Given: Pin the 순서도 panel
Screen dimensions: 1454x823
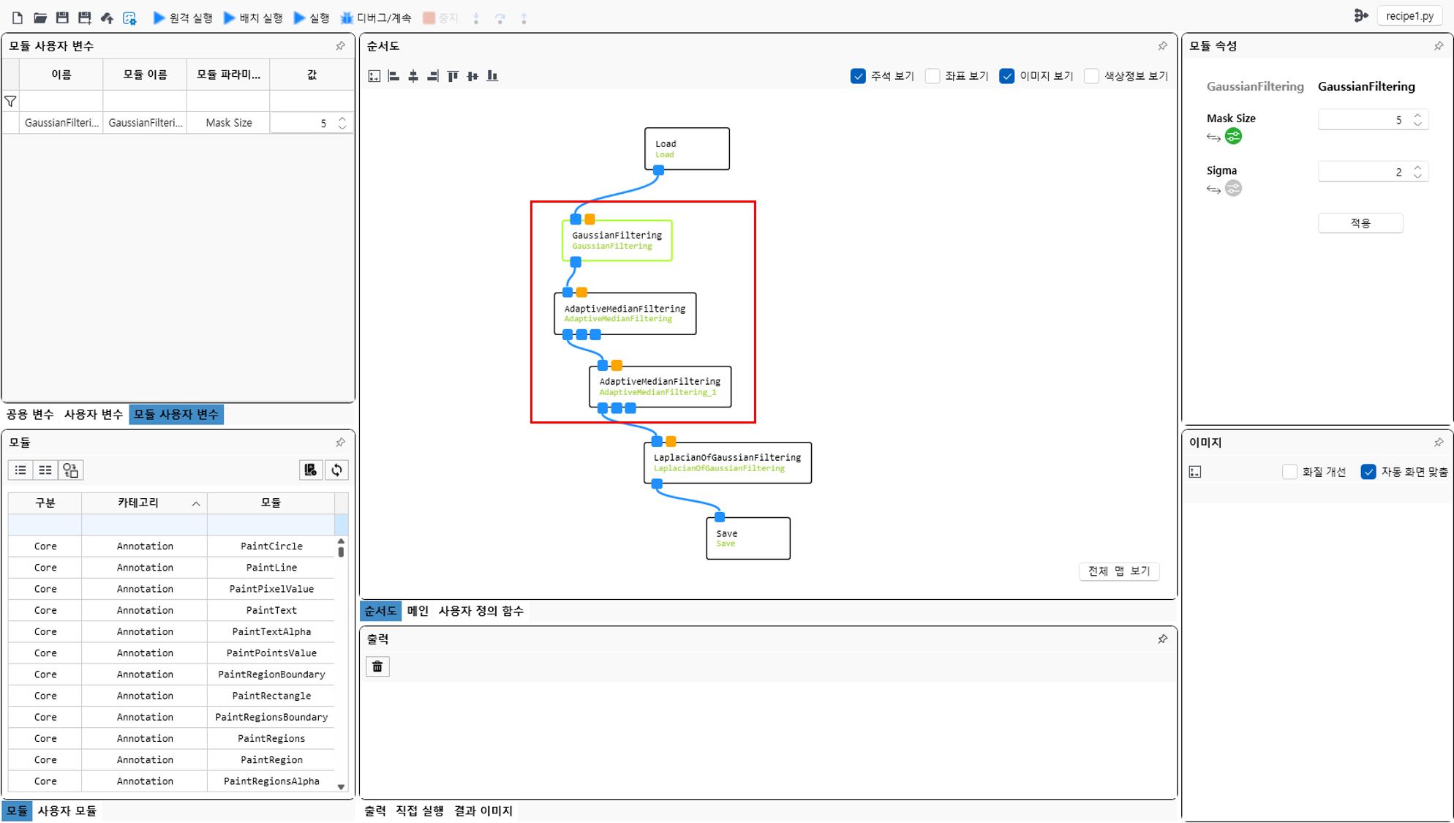Looking at the screenshot, I should 1162,46.
